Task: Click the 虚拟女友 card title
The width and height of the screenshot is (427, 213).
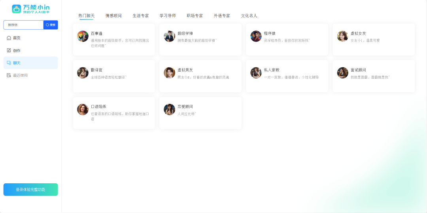Action: click(x=358, y=34)
